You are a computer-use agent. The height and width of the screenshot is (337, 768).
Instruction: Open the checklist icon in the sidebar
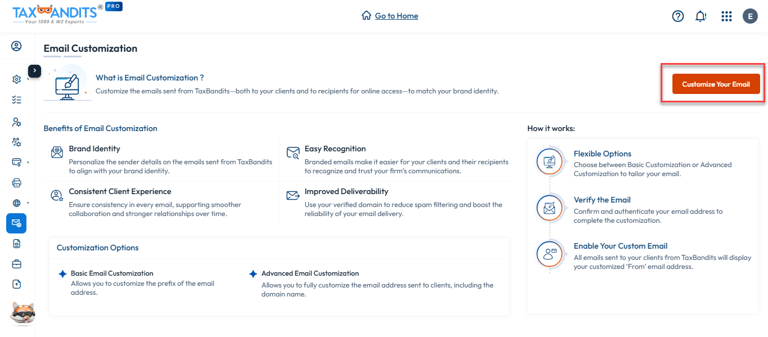click(16, 100)
